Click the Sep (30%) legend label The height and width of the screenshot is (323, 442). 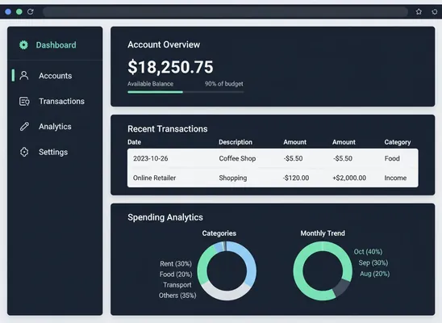click(373, 262)
